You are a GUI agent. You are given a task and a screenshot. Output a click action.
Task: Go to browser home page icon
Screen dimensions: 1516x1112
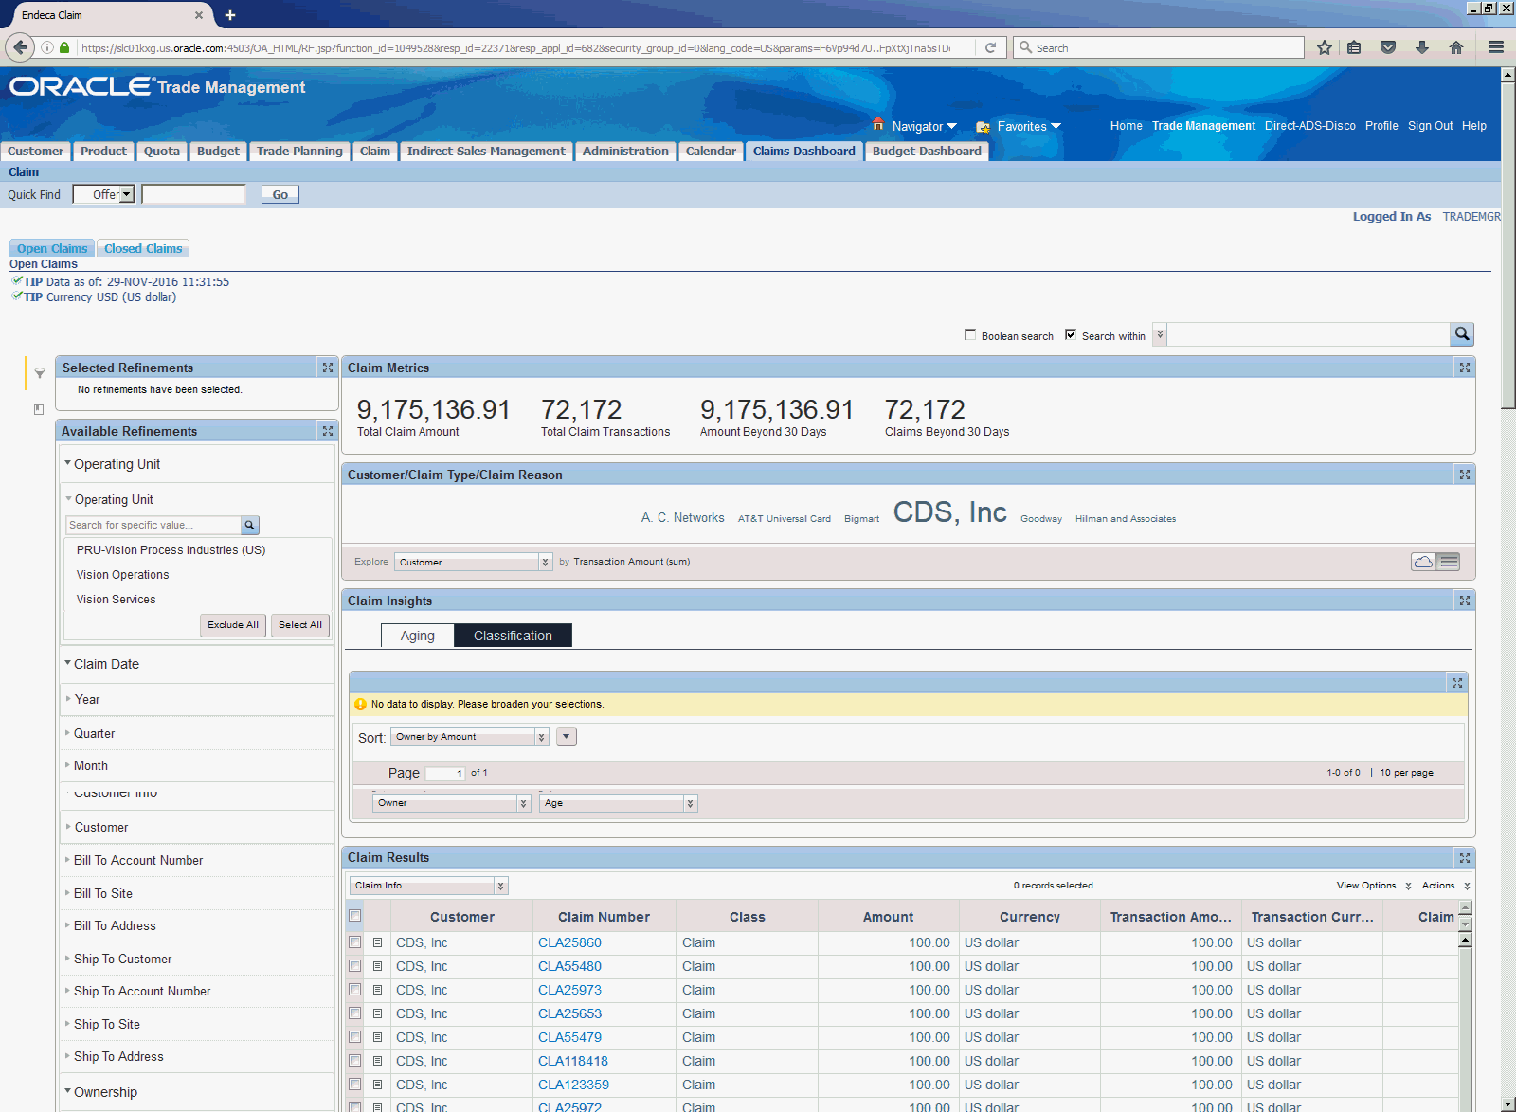pos(1456,47)
